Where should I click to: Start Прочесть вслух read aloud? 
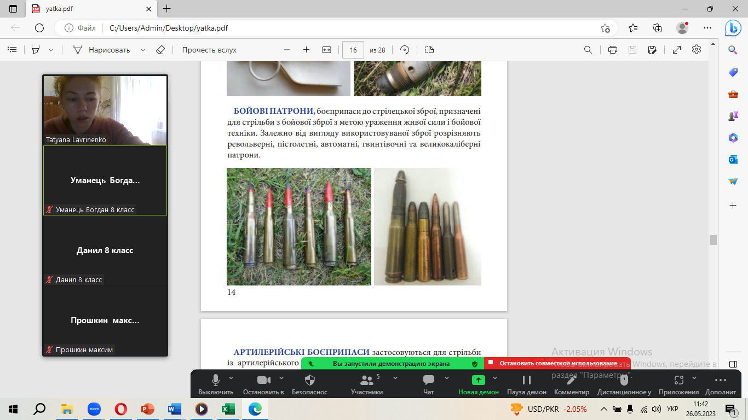(x=209, y=50)
